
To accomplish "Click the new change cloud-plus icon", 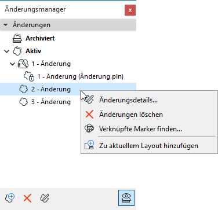I will point(10,198).
